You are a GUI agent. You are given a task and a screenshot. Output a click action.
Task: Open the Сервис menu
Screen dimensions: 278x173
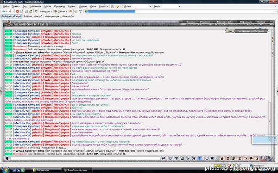click(x=72, y=6)
